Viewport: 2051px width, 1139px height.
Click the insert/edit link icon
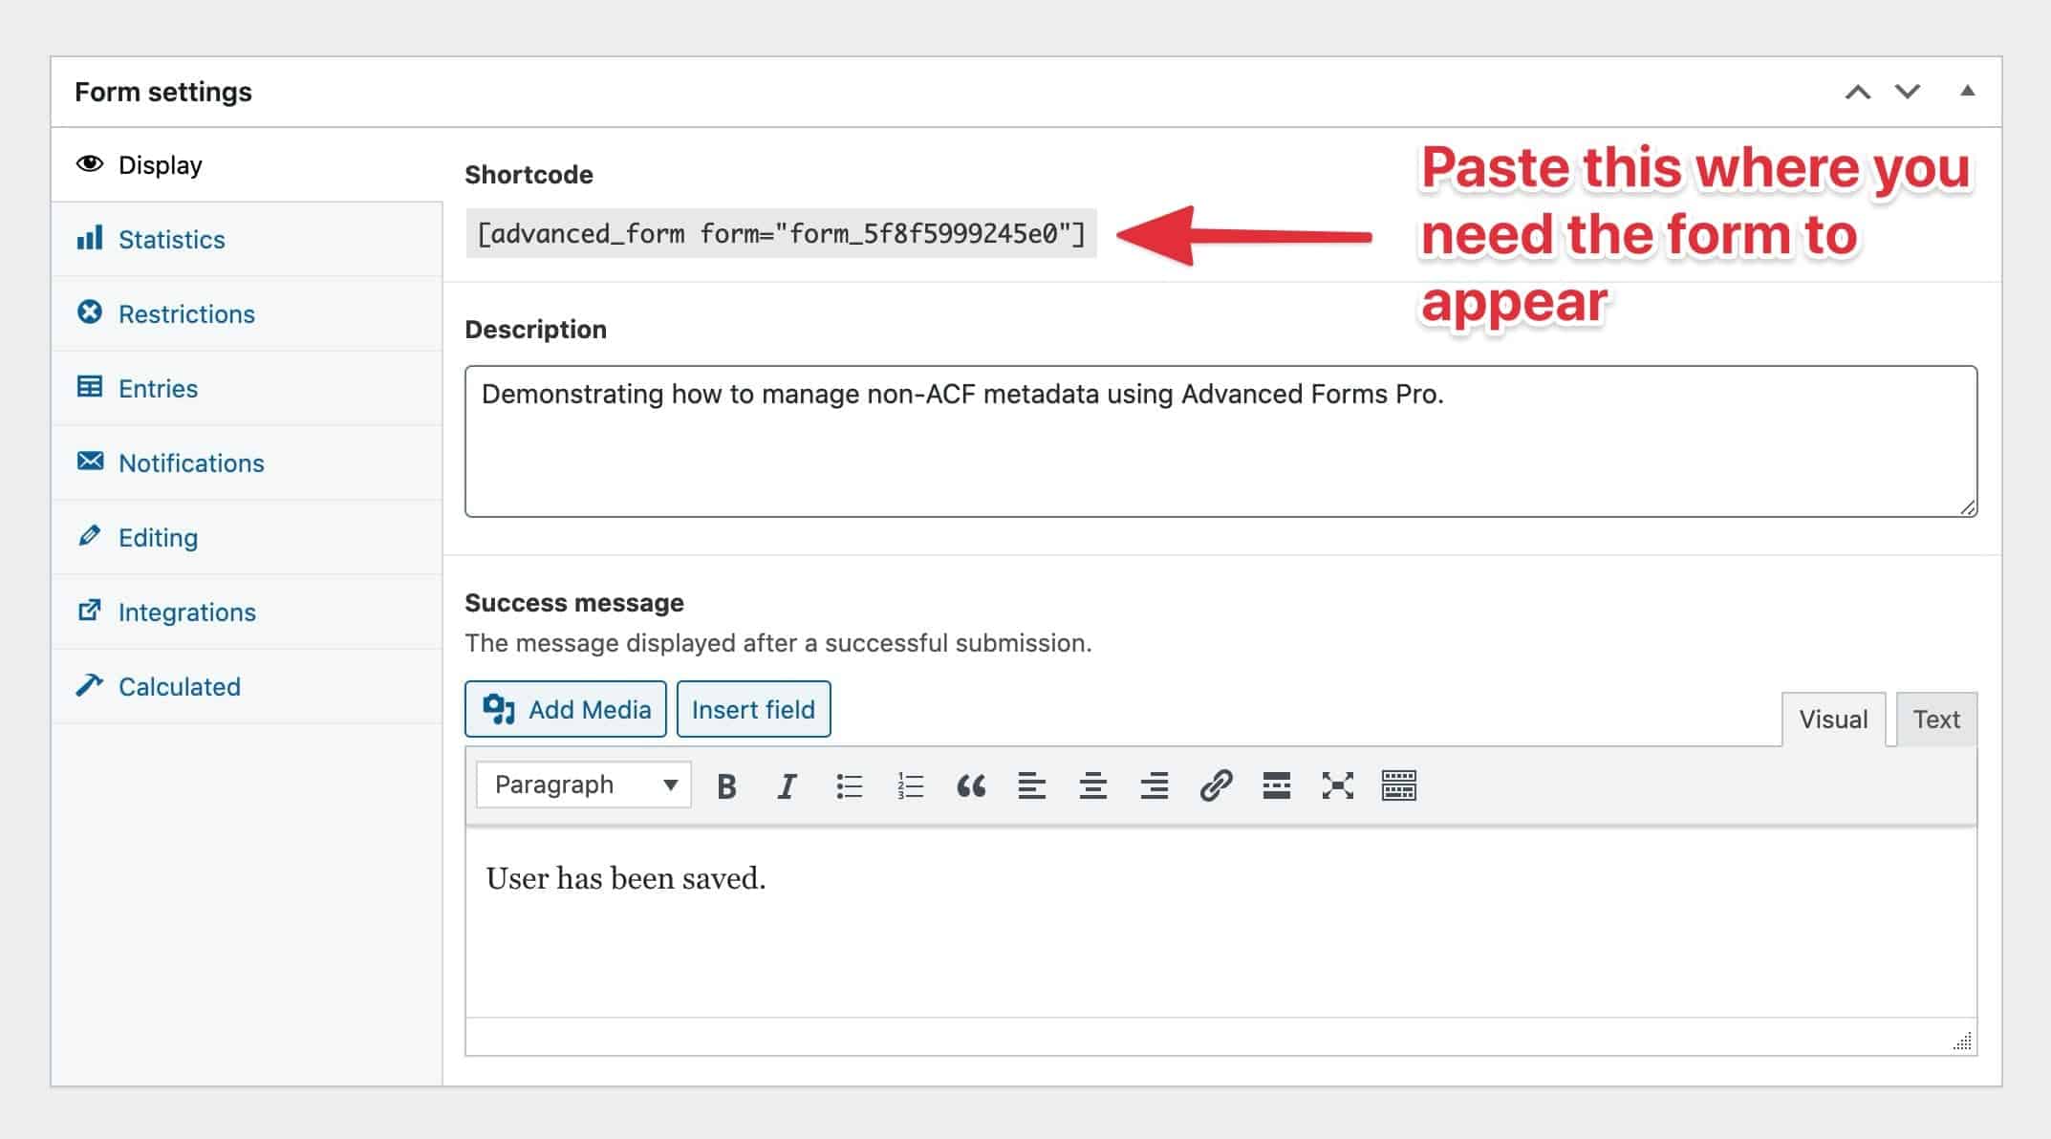click(x=1215, y=786)
